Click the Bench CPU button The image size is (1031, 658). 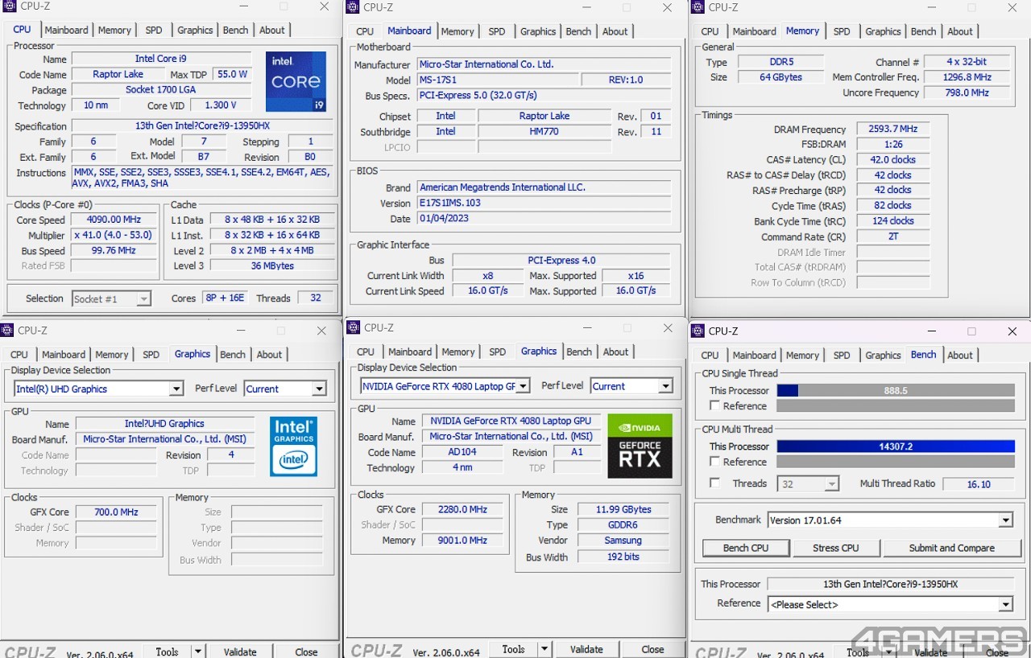pyautogui.click(x=746, y=548)
